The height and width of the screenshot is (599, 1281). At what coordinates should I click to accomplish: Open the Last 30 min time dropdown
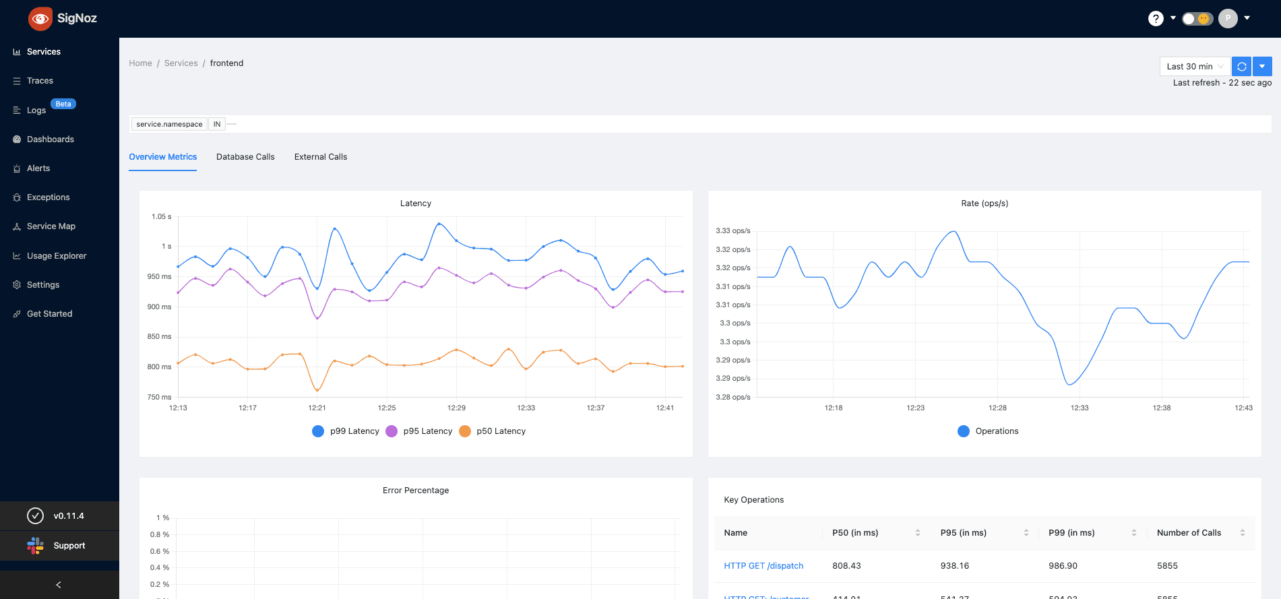(x=1194, y=67)
